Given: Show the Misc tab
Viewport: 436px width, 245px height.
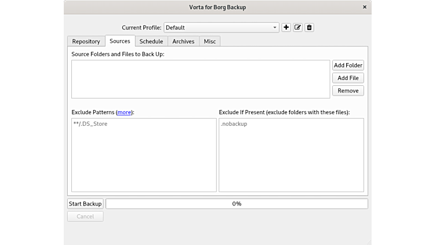Looking at the screenshot, I should pyautogui.click(x=209, y=41).
